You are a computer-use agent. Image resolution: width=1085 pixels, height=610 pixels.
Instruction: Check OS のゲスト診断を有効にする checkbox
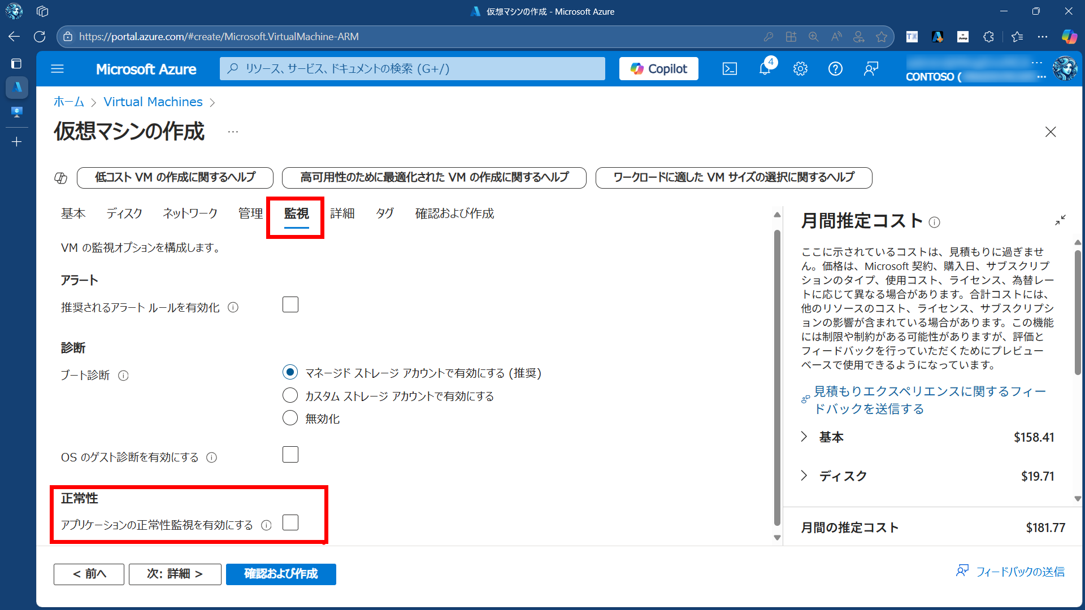pos(290,455)
